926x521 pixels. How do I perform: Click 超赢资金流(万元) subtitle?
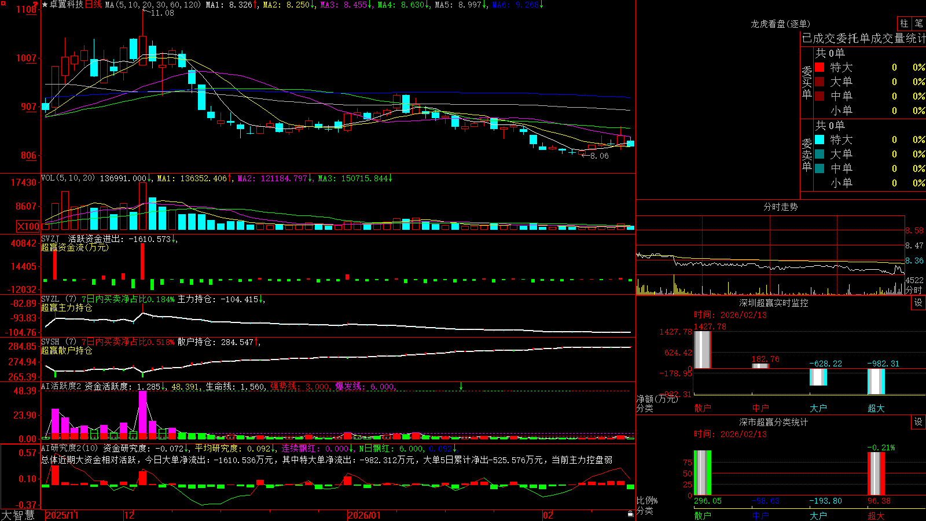coord(75,247)
